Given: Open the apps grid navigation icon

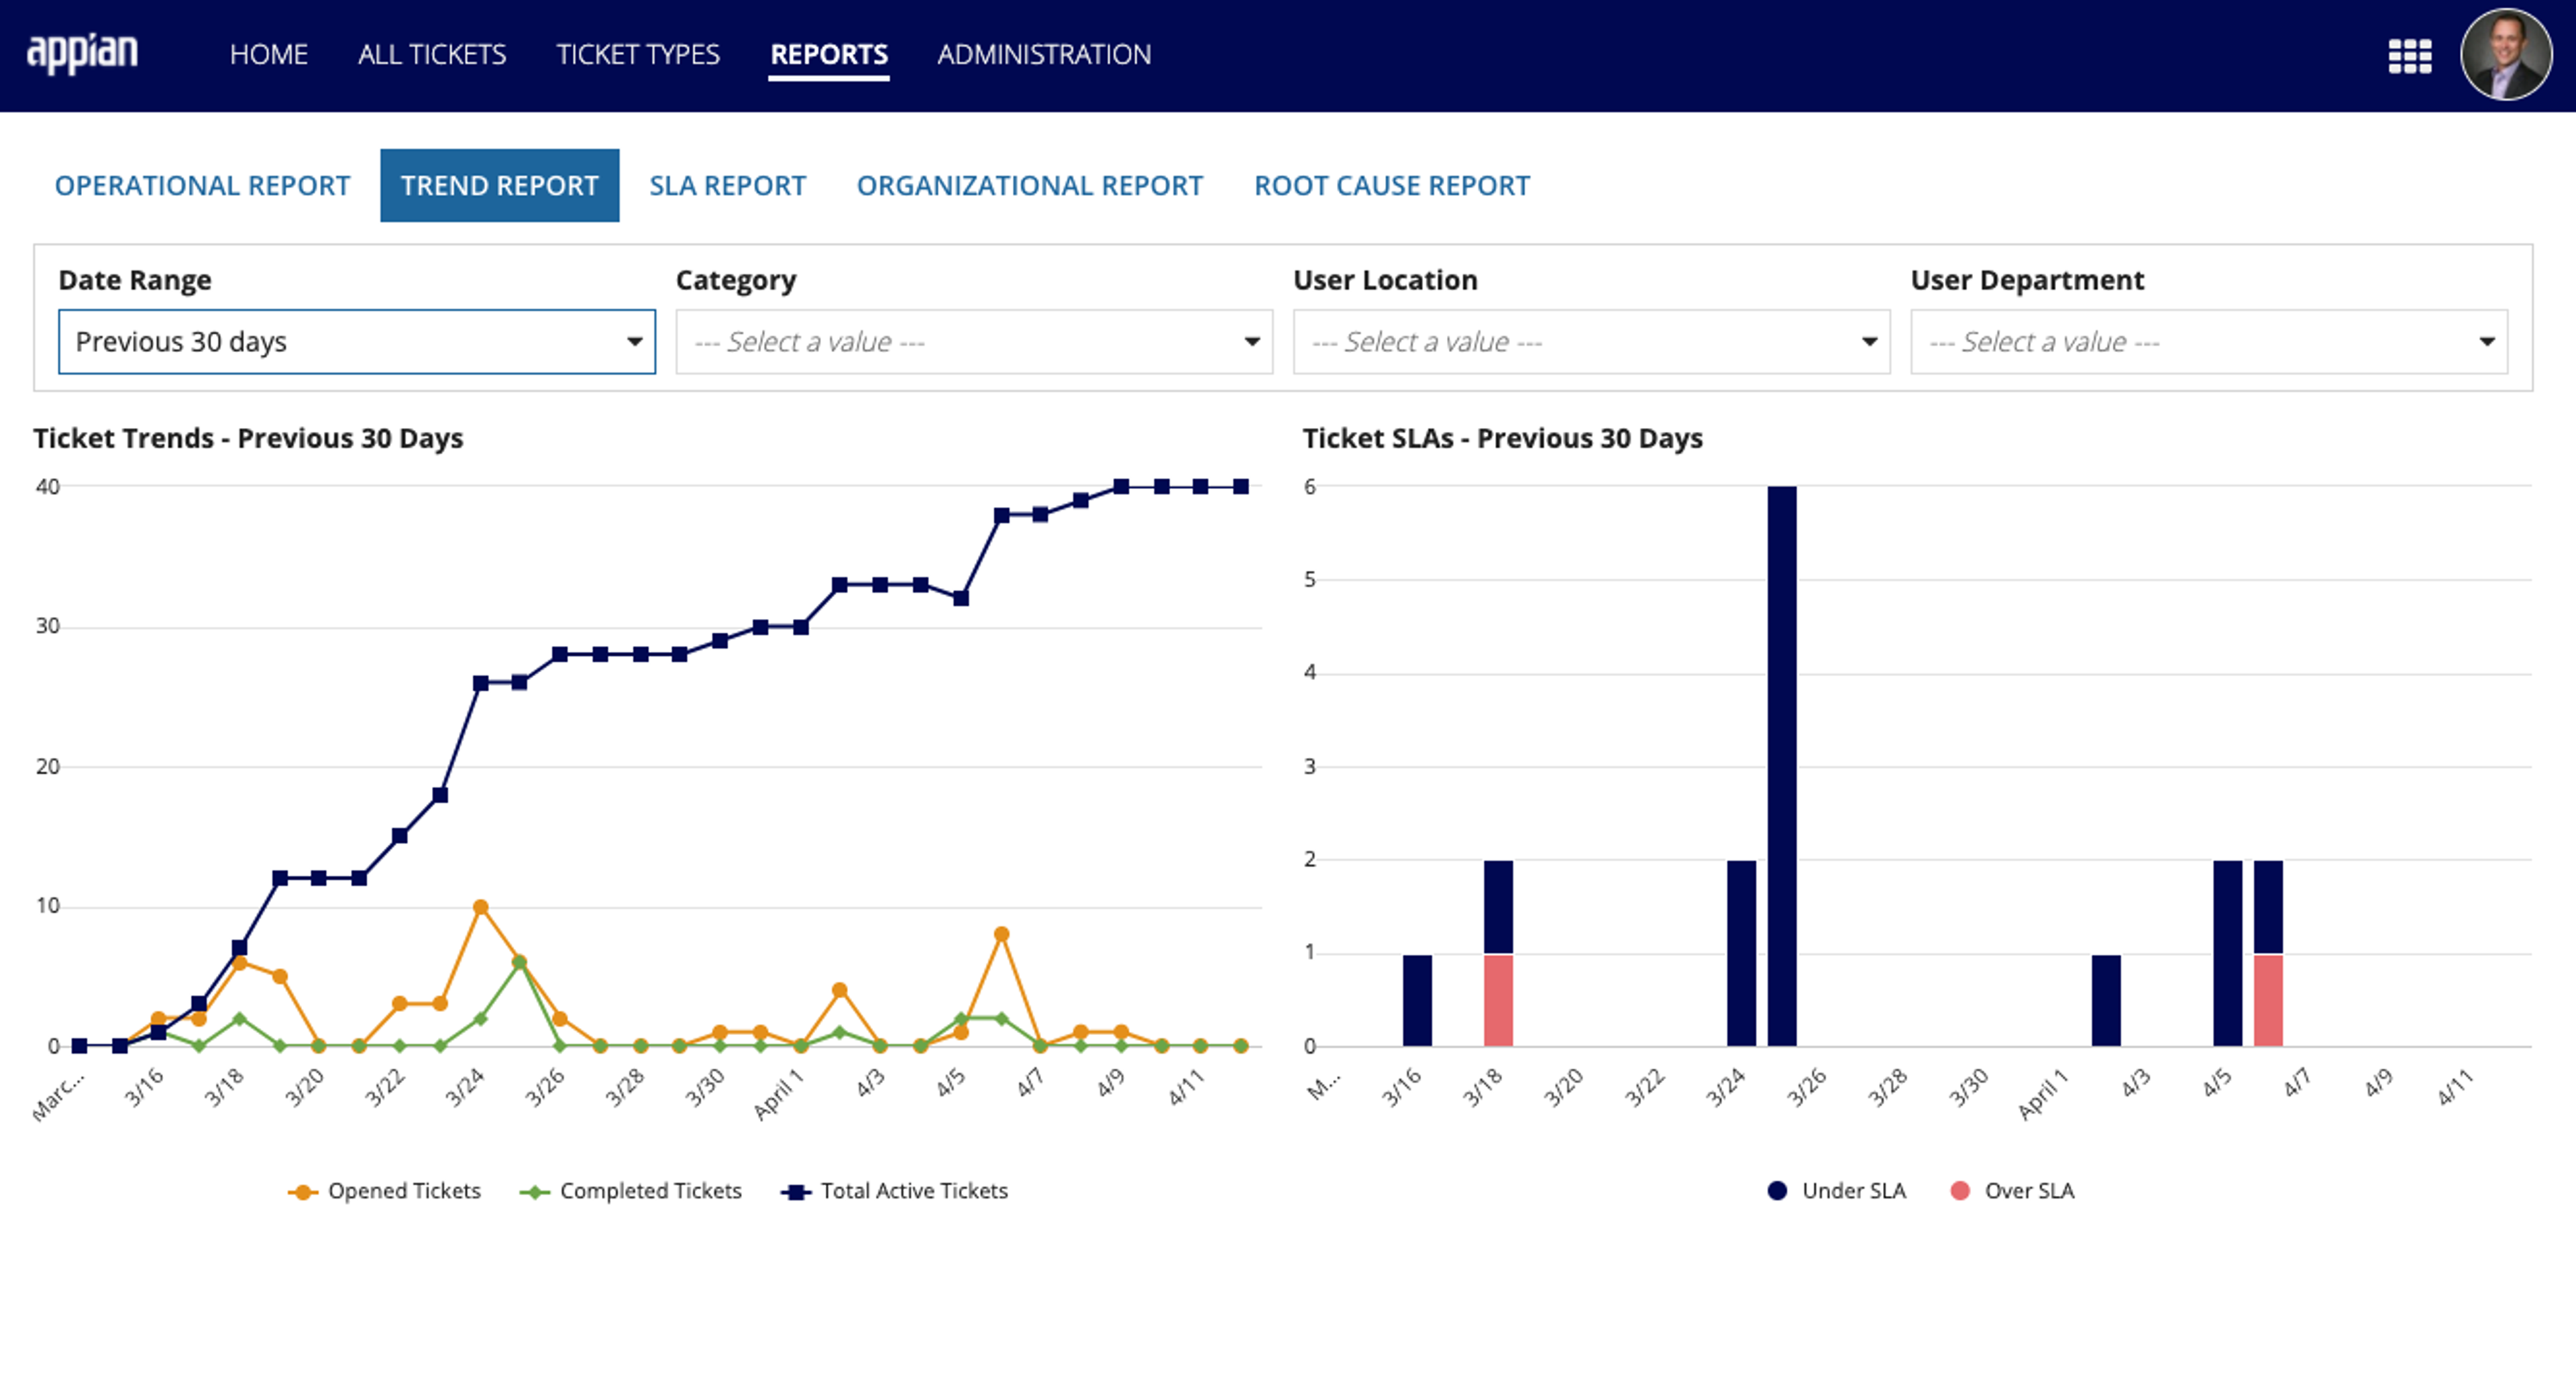Looking at the screenshot, I should click(2410, 56).
